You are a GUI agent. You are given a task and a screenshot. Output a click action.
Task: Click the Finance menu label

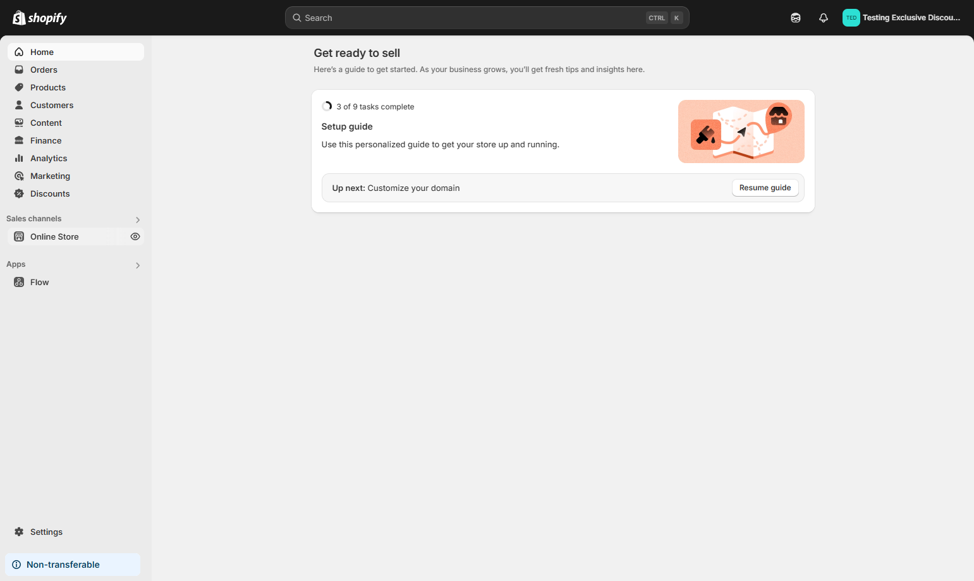point(46,140)
